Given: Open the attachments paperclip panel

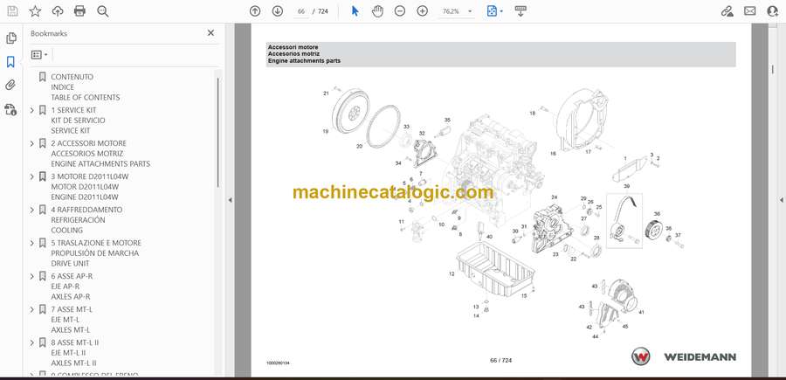Looking at the screenshot, I should coord(10,86).
